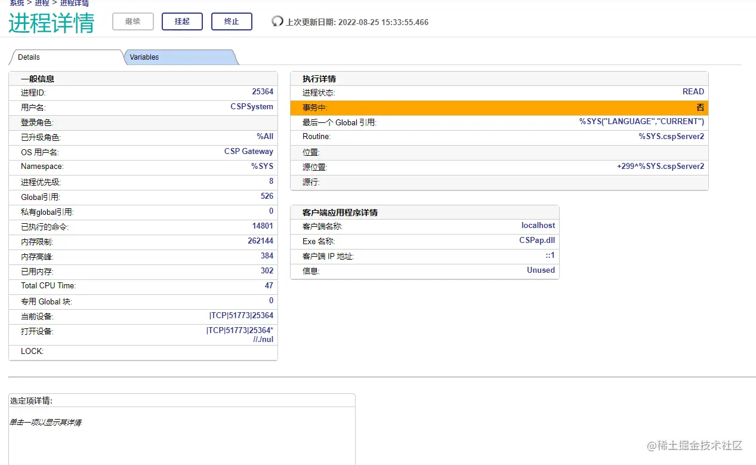Click the LOCK row label
756x465 pixels.
32,351
